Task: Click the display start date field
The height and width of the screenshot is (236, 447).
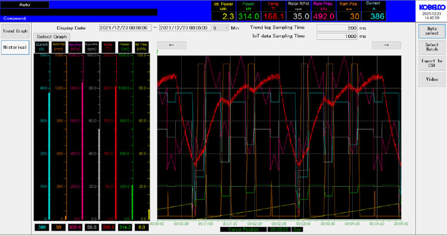Action: [125, 28]
